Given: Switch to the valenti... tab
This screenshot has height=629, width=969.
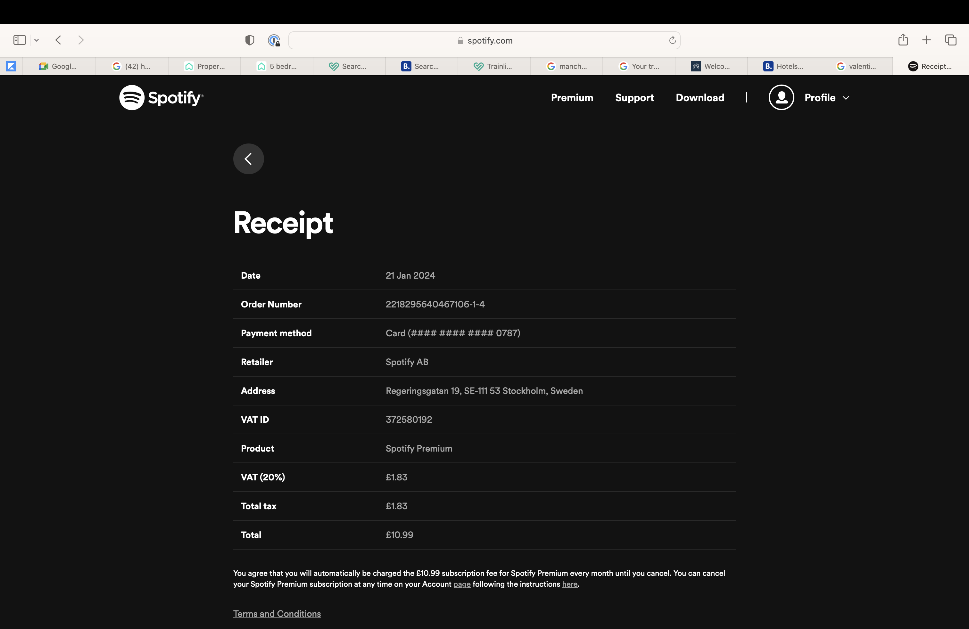Looking at the screenshot, I should point(857,66).
